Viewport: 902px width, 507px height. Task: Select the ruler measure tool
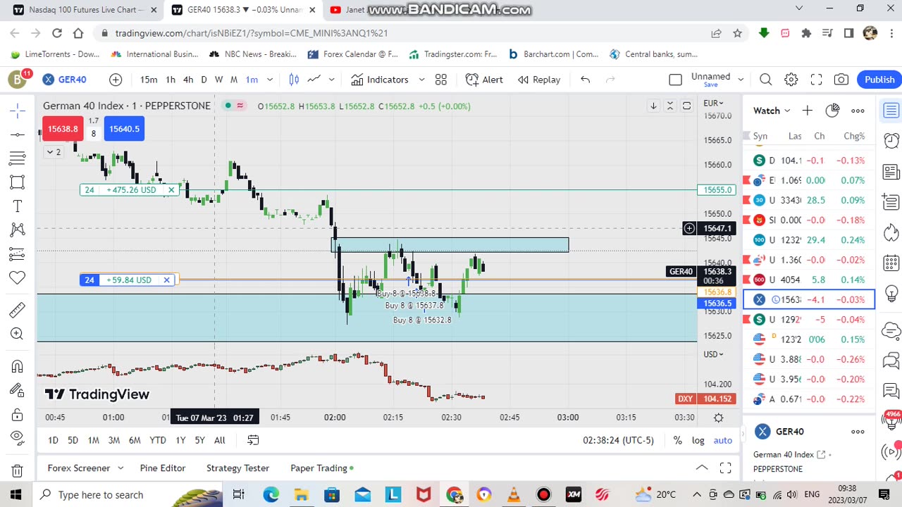click(18, 310)
